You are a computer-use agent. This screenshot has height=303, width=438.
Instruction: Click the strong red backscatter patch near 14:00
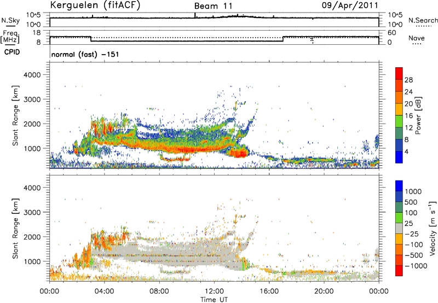[238, 153]
